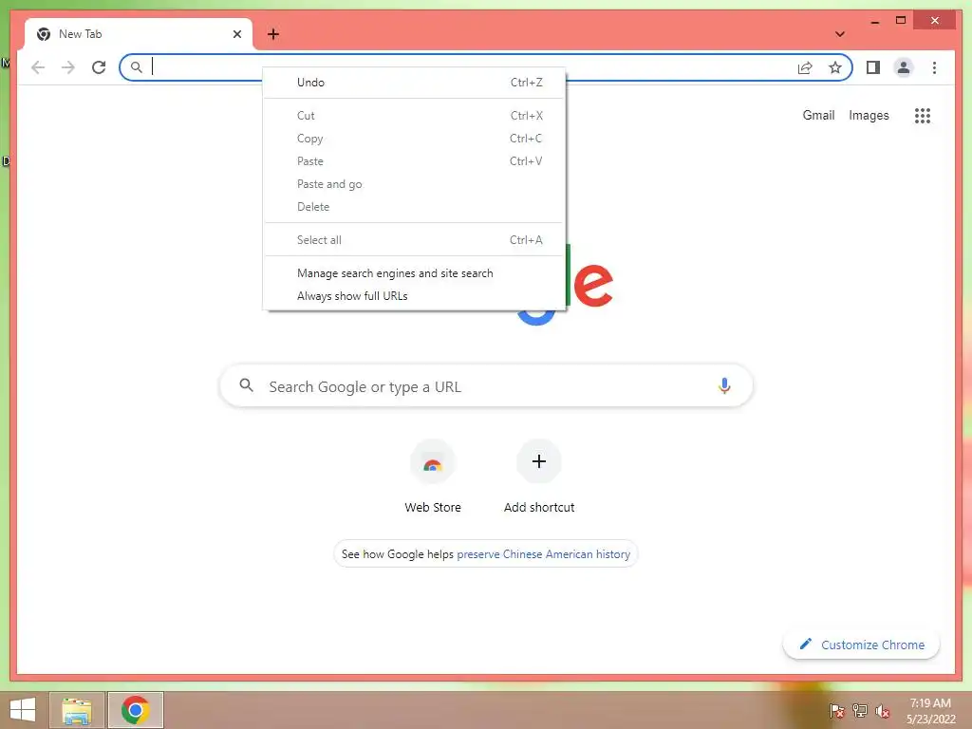Expand the tab search chevron
This screenshot has width=972, height=729.
(x=840, y=34)
